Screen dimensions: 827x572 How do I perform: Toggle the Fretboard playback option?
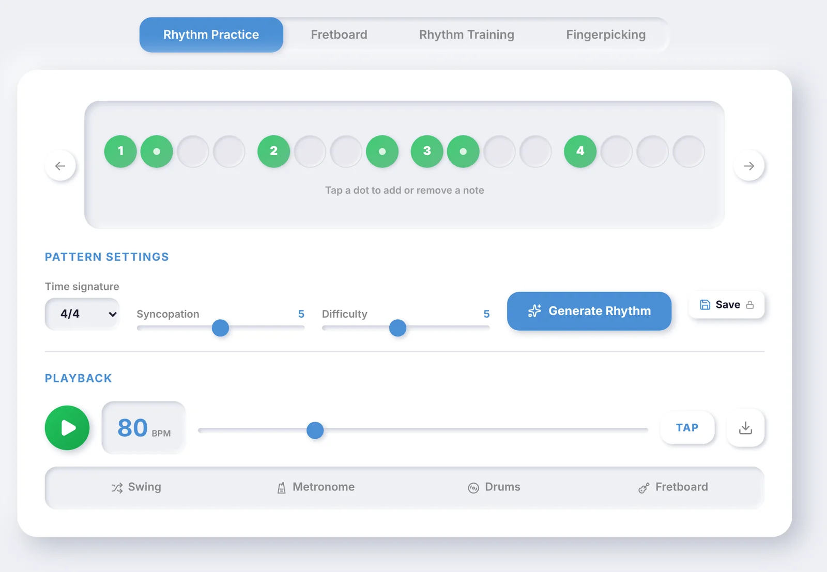673,487
